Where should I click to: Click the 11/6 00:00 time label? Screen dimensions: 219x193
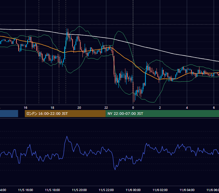[x=133, y=190]
